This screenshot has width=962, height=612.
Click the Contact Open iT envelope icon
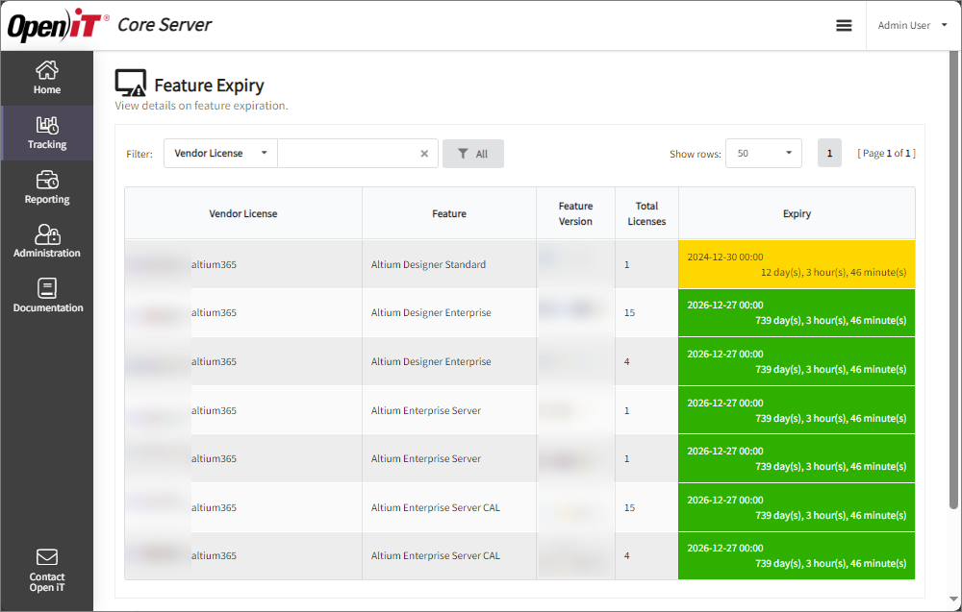(x=46, y=557)
